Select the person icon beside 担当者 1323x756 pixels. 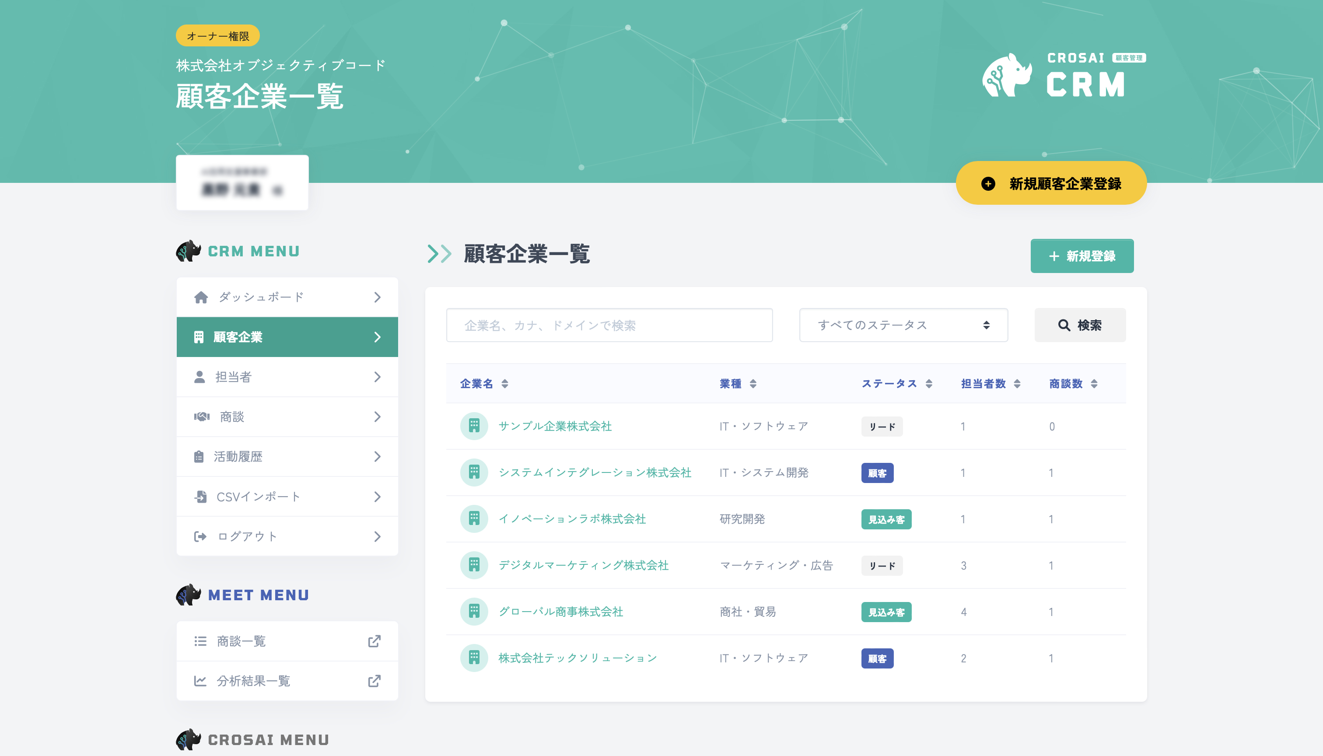point(200,377)
